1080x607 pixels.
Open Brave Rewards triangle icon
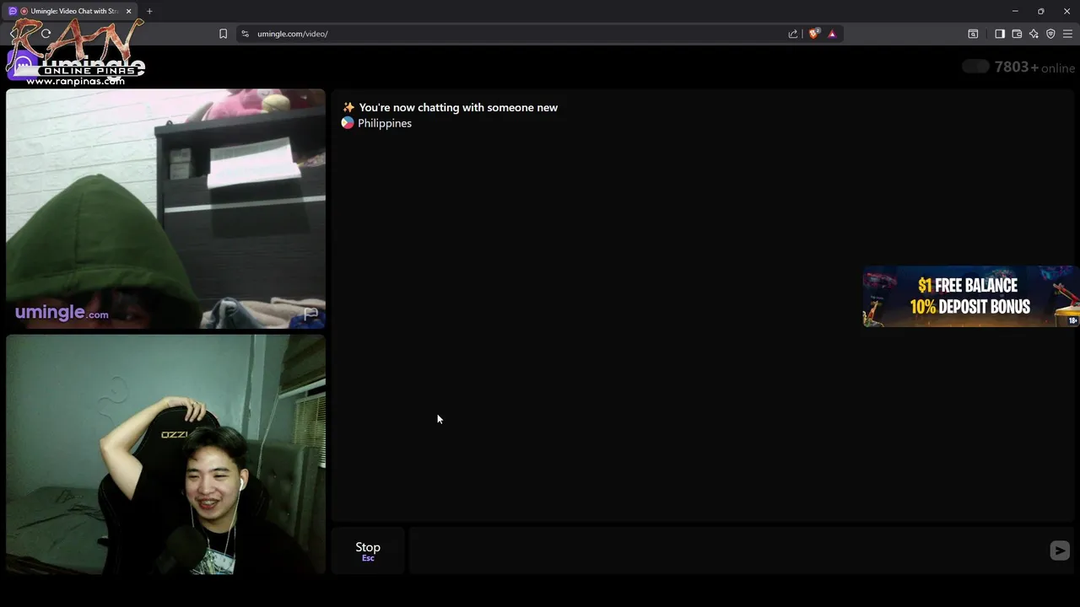832,34
